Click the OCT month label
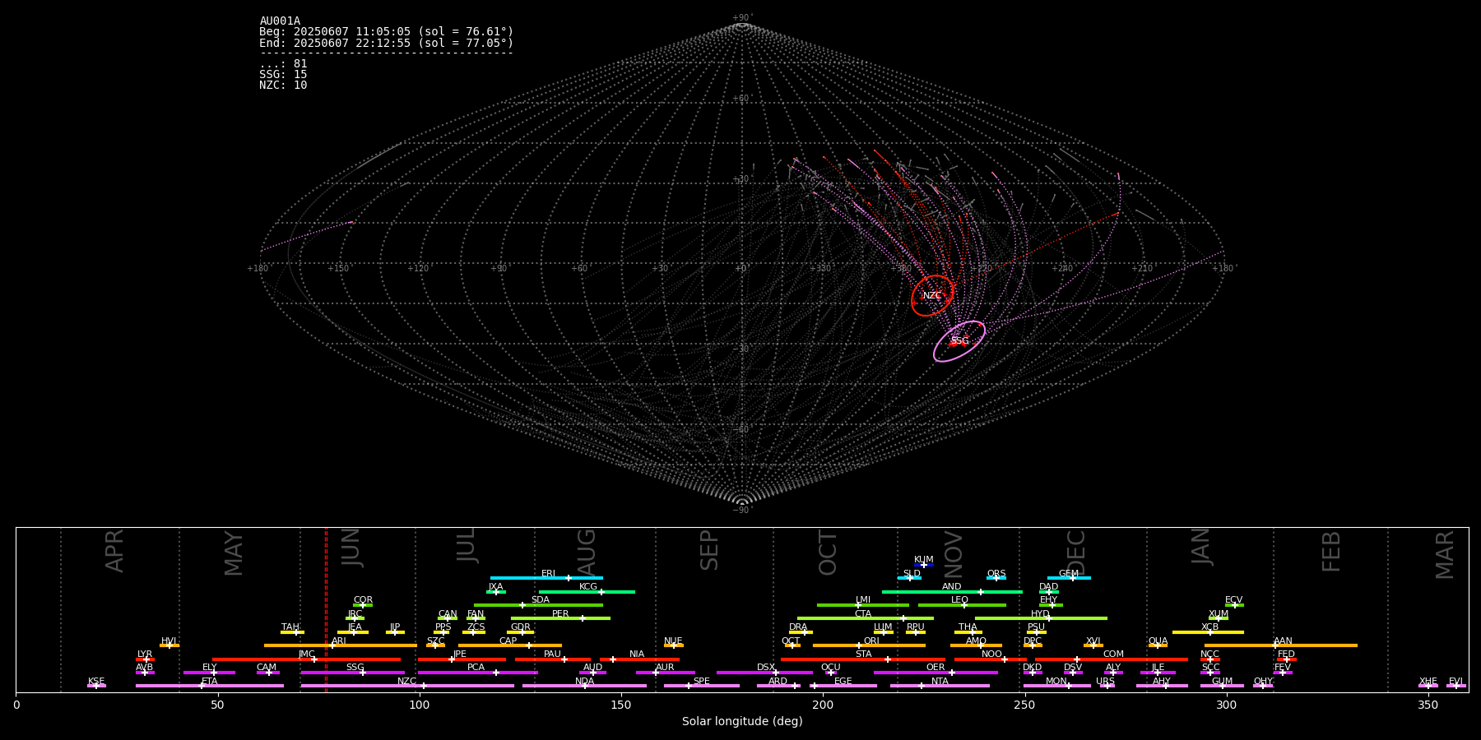 [828, 553]
